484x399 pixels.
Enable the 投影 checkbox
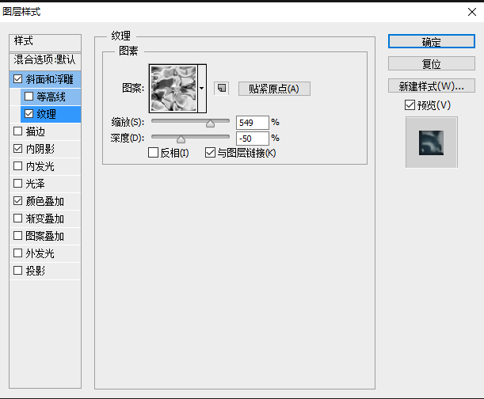coord(18,271)
